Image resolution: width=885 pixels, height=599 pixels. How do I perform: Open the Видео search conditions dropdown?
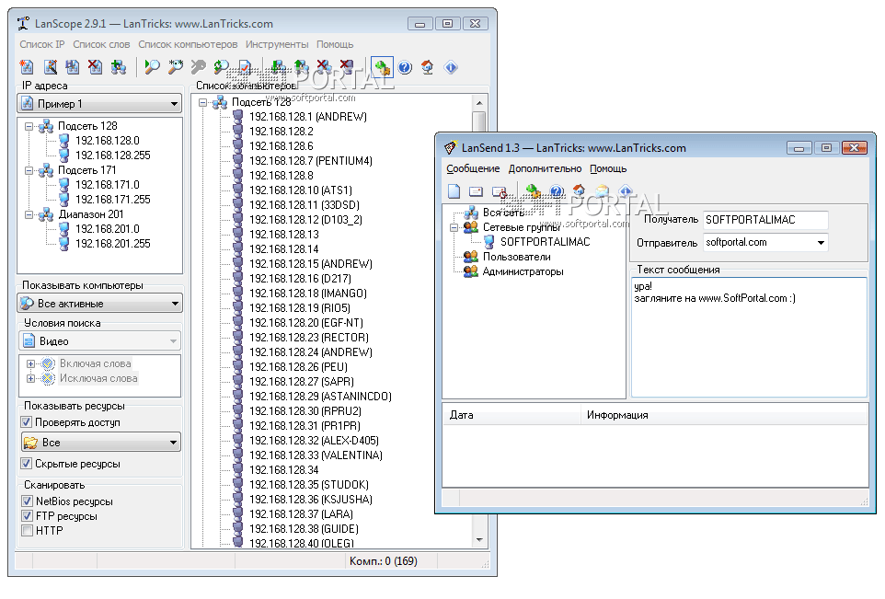click(x=100, y=341)
